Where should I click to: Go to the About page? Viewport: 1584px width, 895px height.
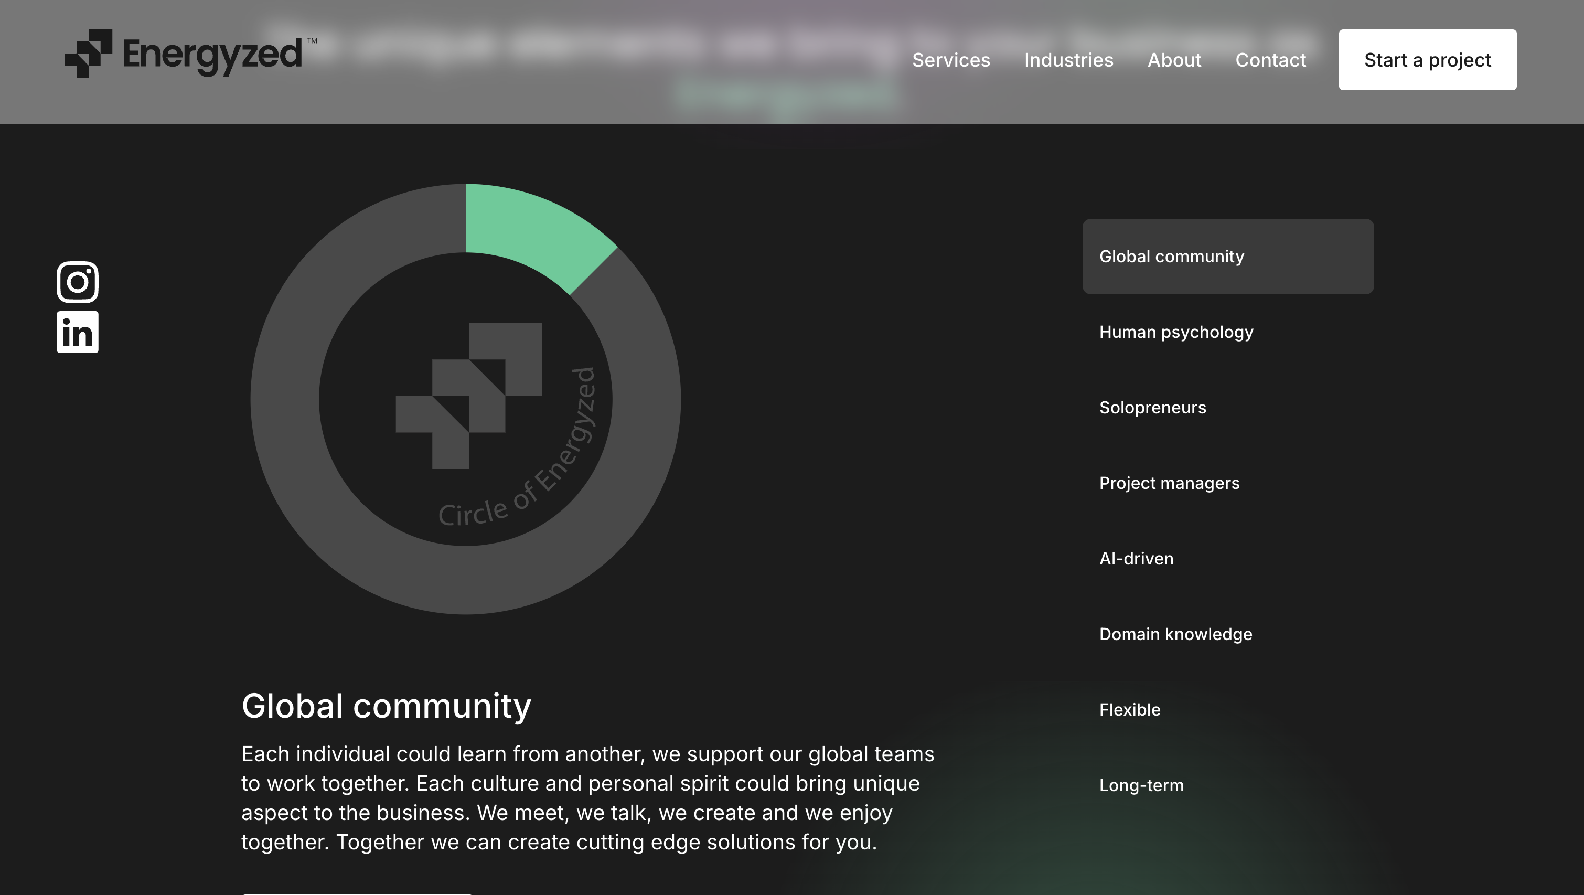tap(1174, 60)
